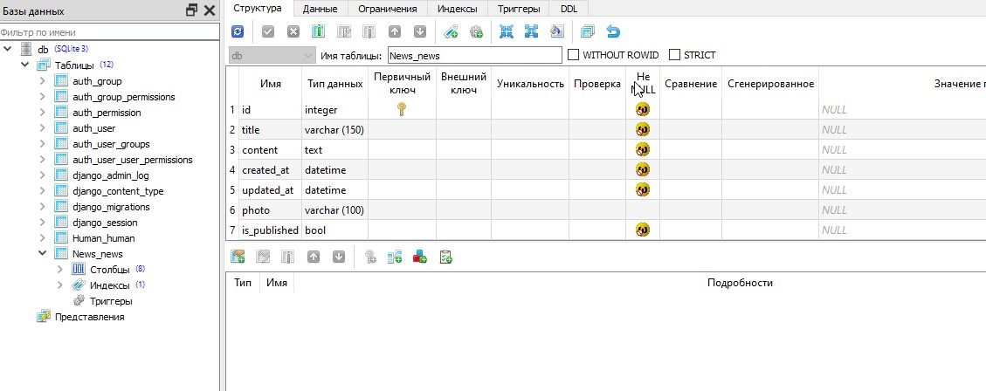Click the varchar (150) data type cell

pyautogui.click(x=334, y=129)
